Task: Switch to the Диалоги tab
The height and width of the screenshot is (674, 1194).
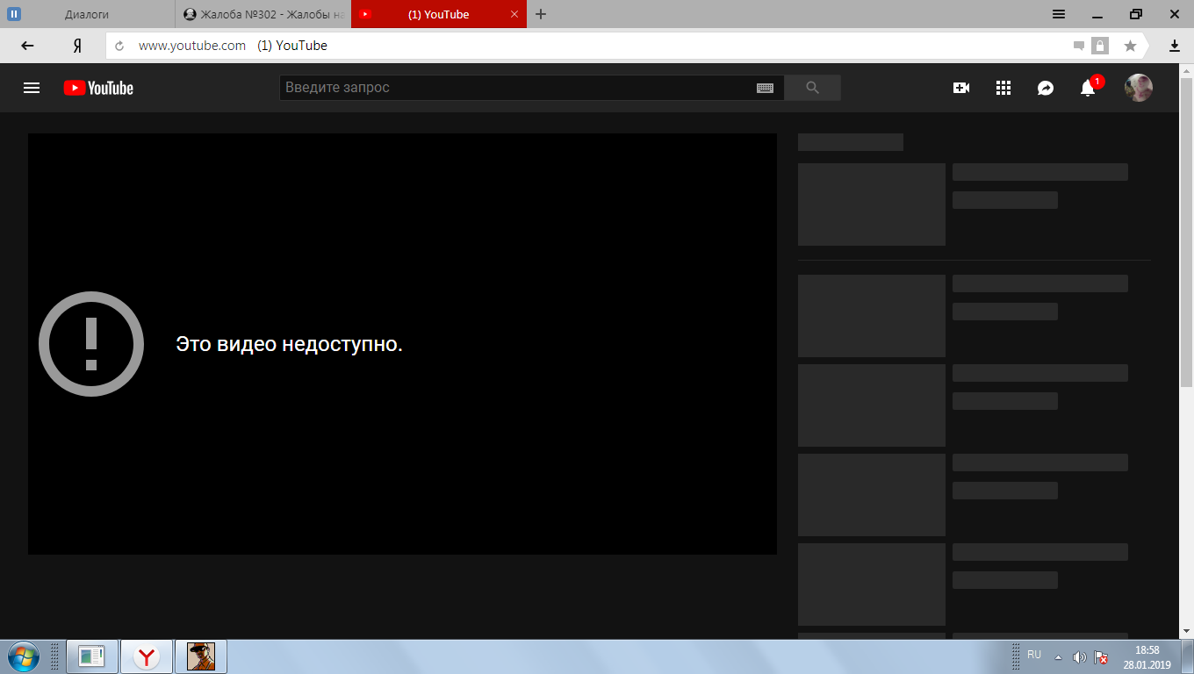Action: (x=87, y=14)
